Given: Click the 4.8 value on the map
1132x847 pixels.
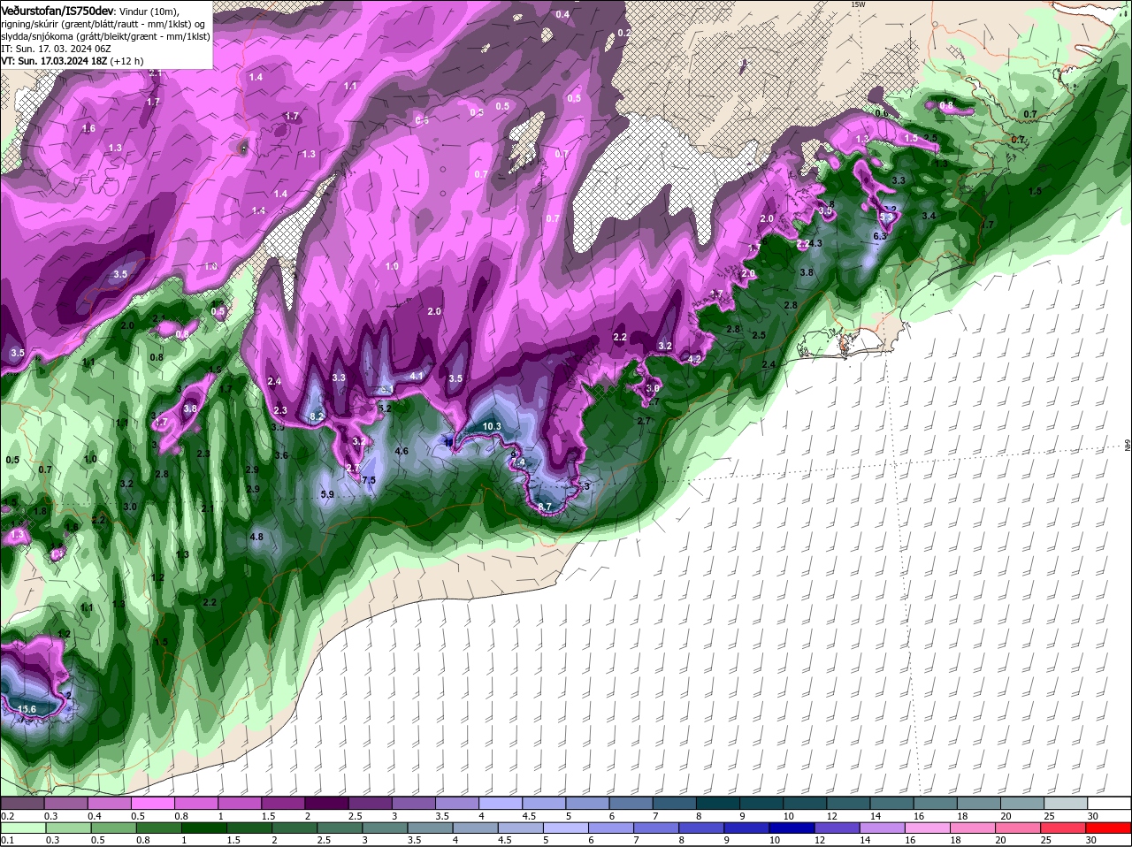Looking at the screenshot, I should pyautogui.click(x=256, y=537).
